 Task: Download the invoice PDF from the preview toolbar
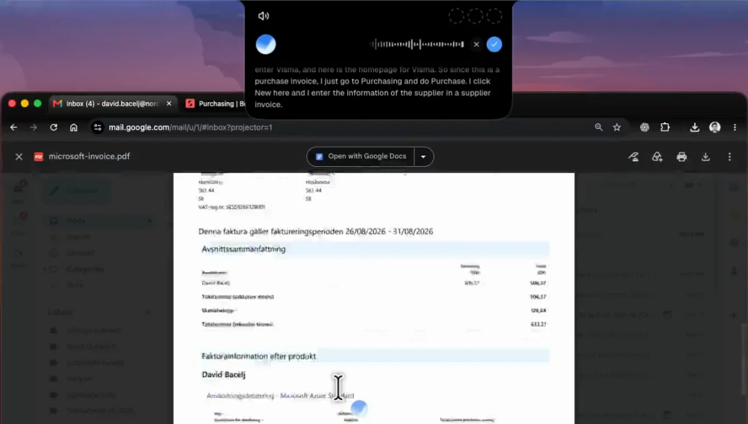tap(706, 157)
